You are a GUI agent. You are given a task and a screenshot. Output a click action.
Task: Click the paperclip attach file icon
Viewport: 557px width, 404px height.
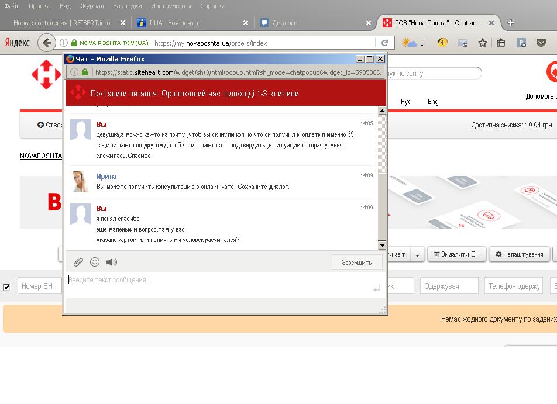tap(78, 262)
